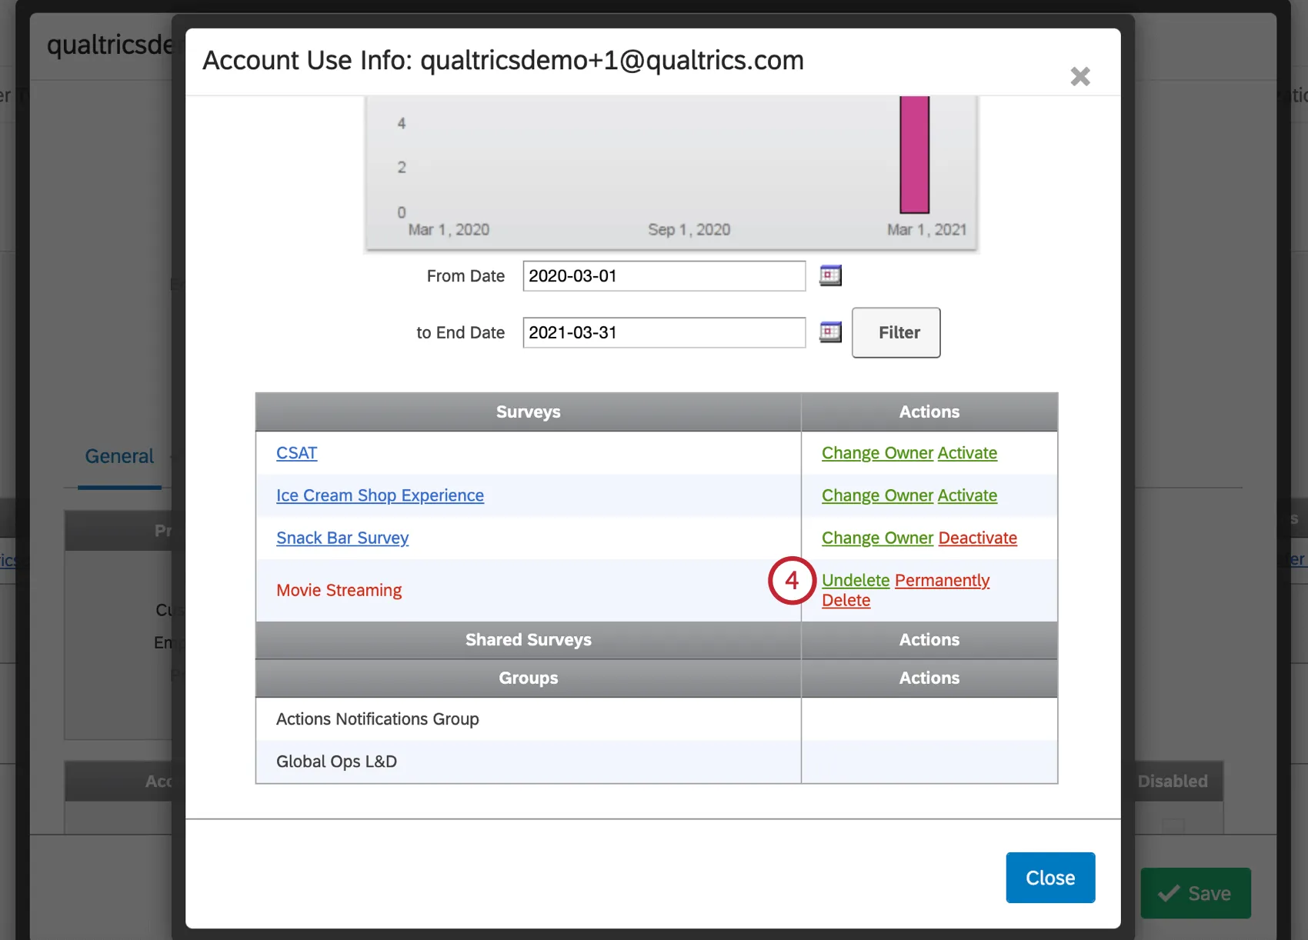
Task: Open the Snack Bar Survey link
Action: [x=342, y=538]
